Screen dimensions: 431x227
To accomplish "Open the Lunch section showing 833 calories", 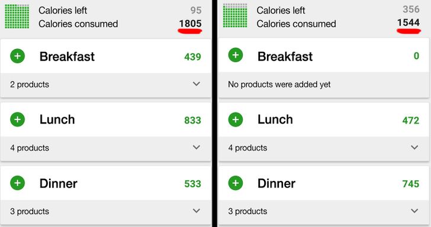I will coord(106,119).
